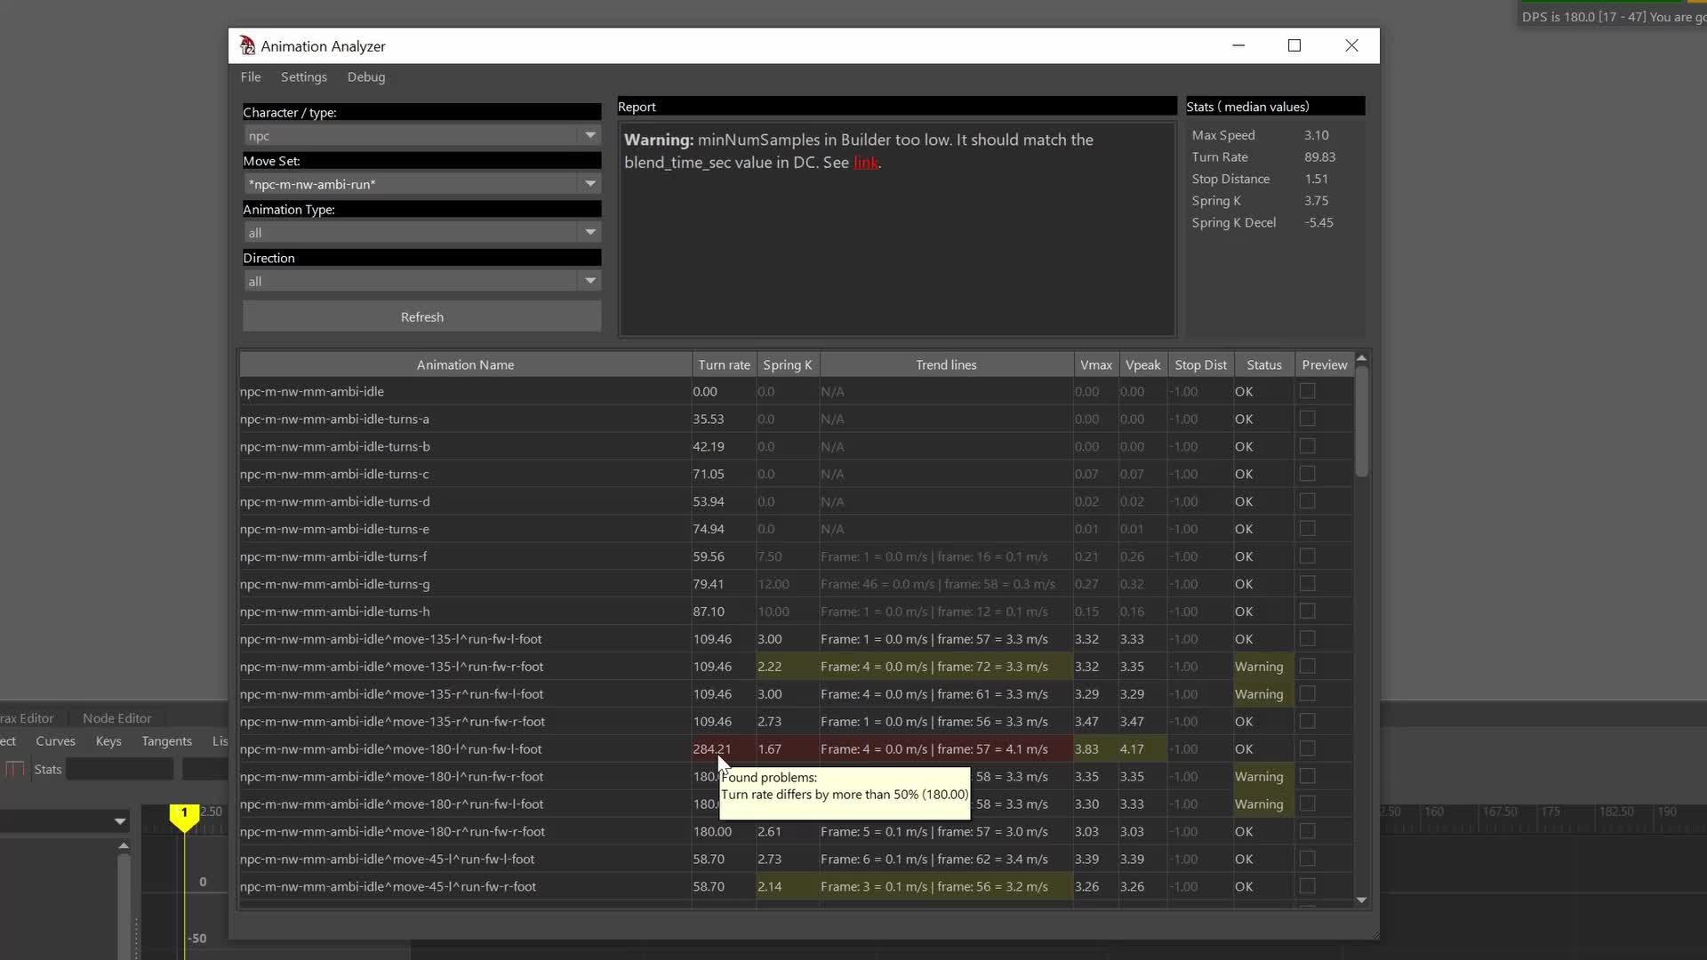Expand the Direction dropdown
Image resolution: width=1707 pixels, height=960 pixels.
589,281
